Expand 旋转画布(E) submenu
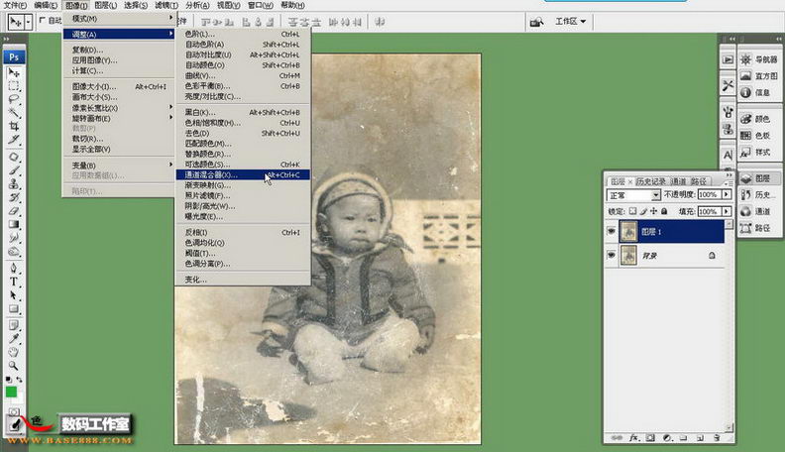Screen dimensions: 785x452 [x=118, y=118]
